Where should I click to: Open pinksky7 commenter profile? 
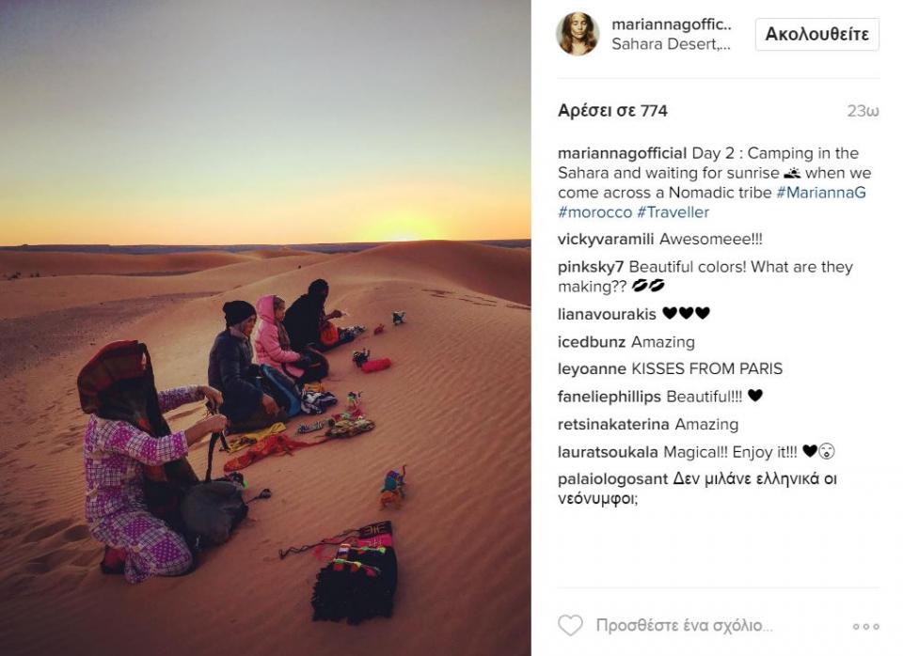[591, 267]
